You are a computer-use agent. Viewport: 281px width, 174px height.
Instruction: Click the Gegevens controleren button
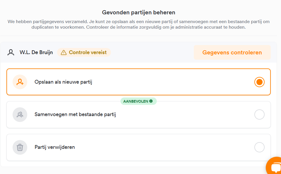(232, 52)
